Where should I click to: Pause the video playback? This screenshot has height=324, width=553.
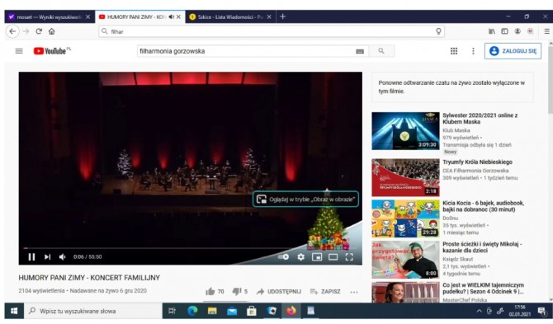point(31,256)
